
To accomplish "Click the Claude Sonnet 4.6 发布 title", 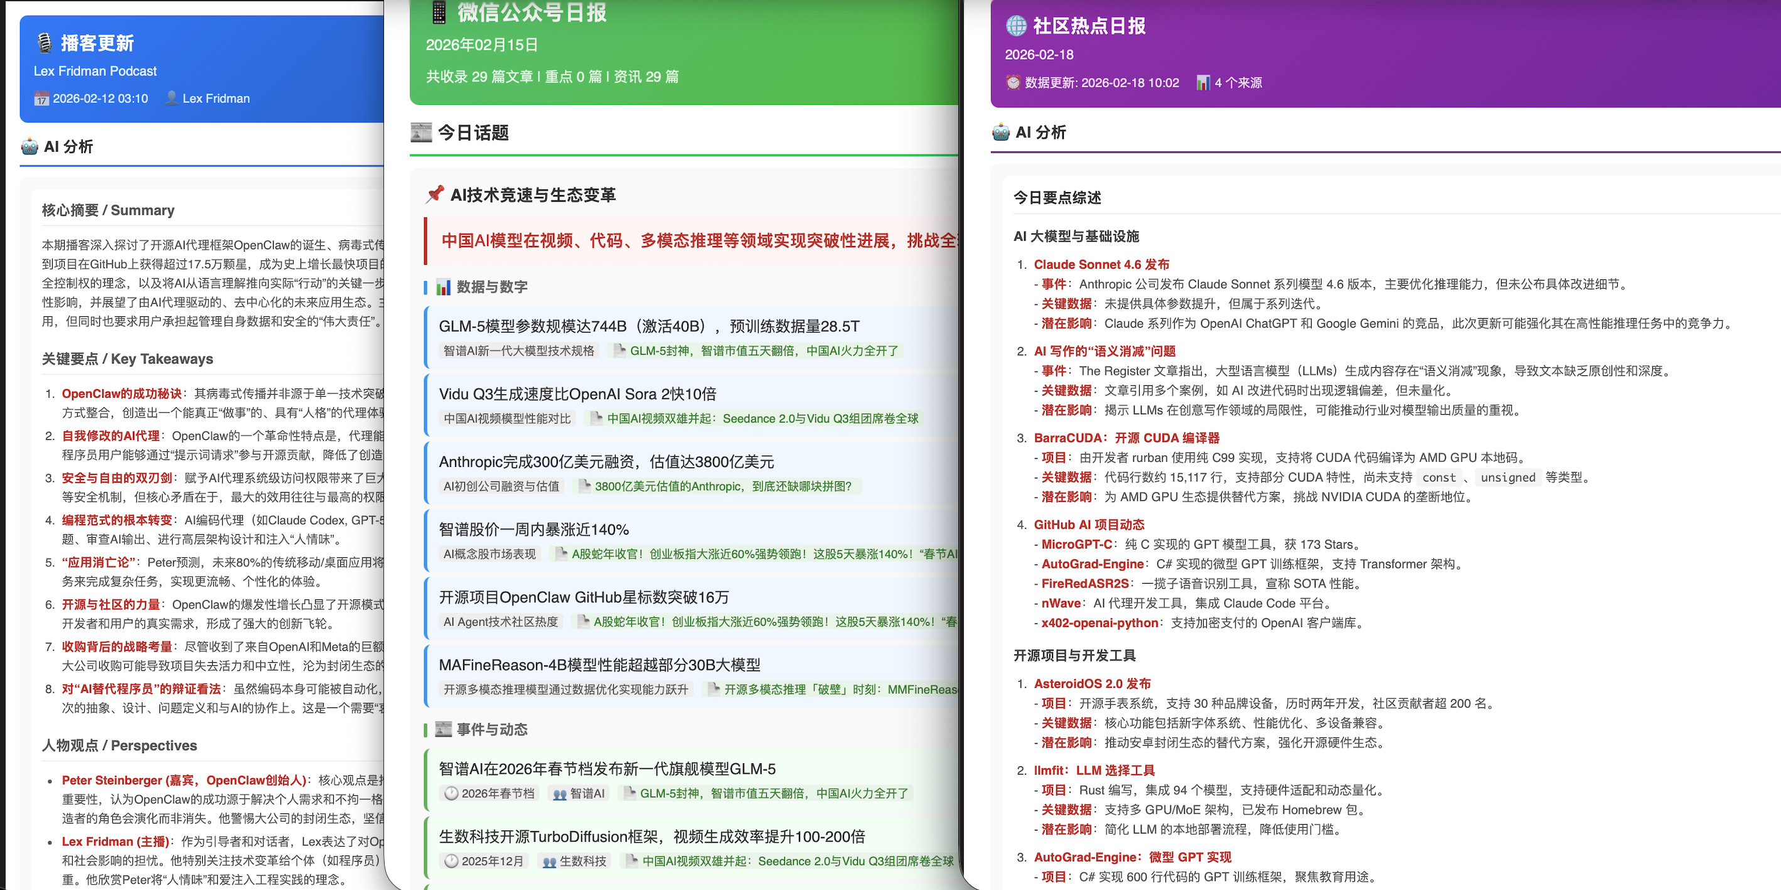I will [1101, 264].
